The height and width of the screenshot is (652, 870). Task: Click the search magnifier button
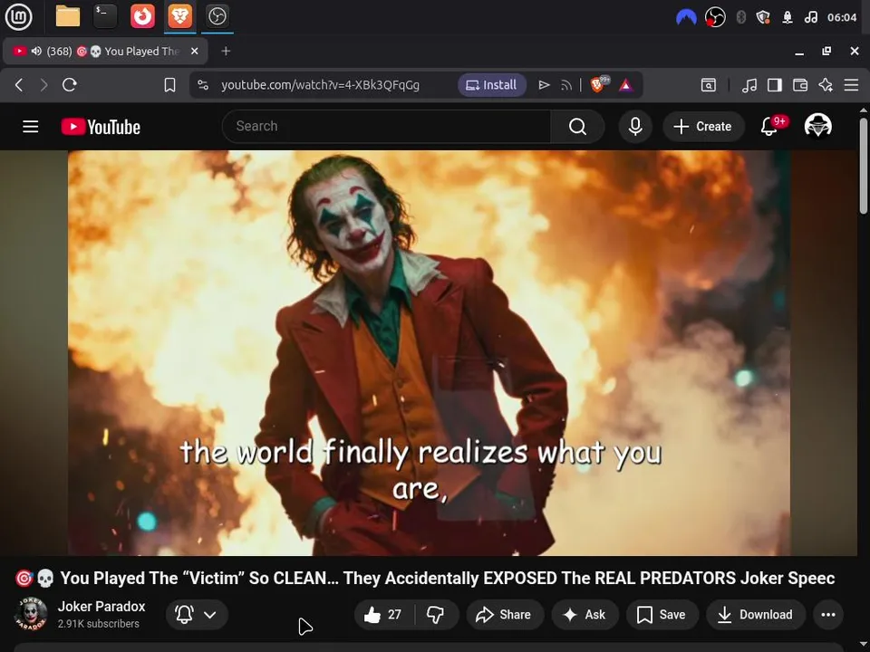(577, 127)
